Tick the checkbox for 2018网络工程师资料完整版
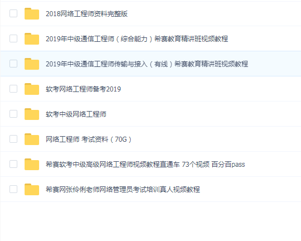The image size is (301, 241). (x=13, y=13)
